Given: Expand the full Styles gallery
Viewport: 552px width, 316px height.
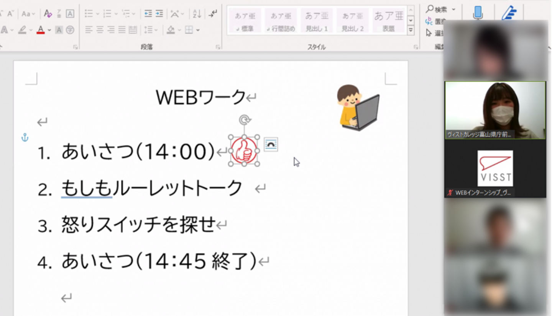Looking at the screenshot, I should point(411,29).
